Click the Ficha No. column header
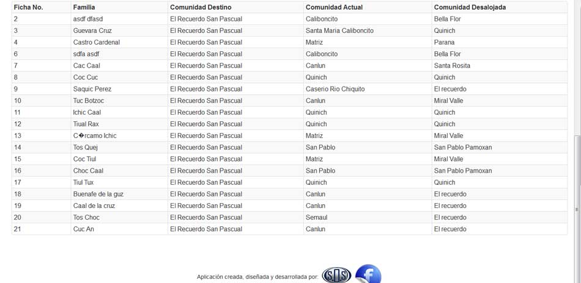The width and height of the screenshot is (581, 283). coord(41,7)
